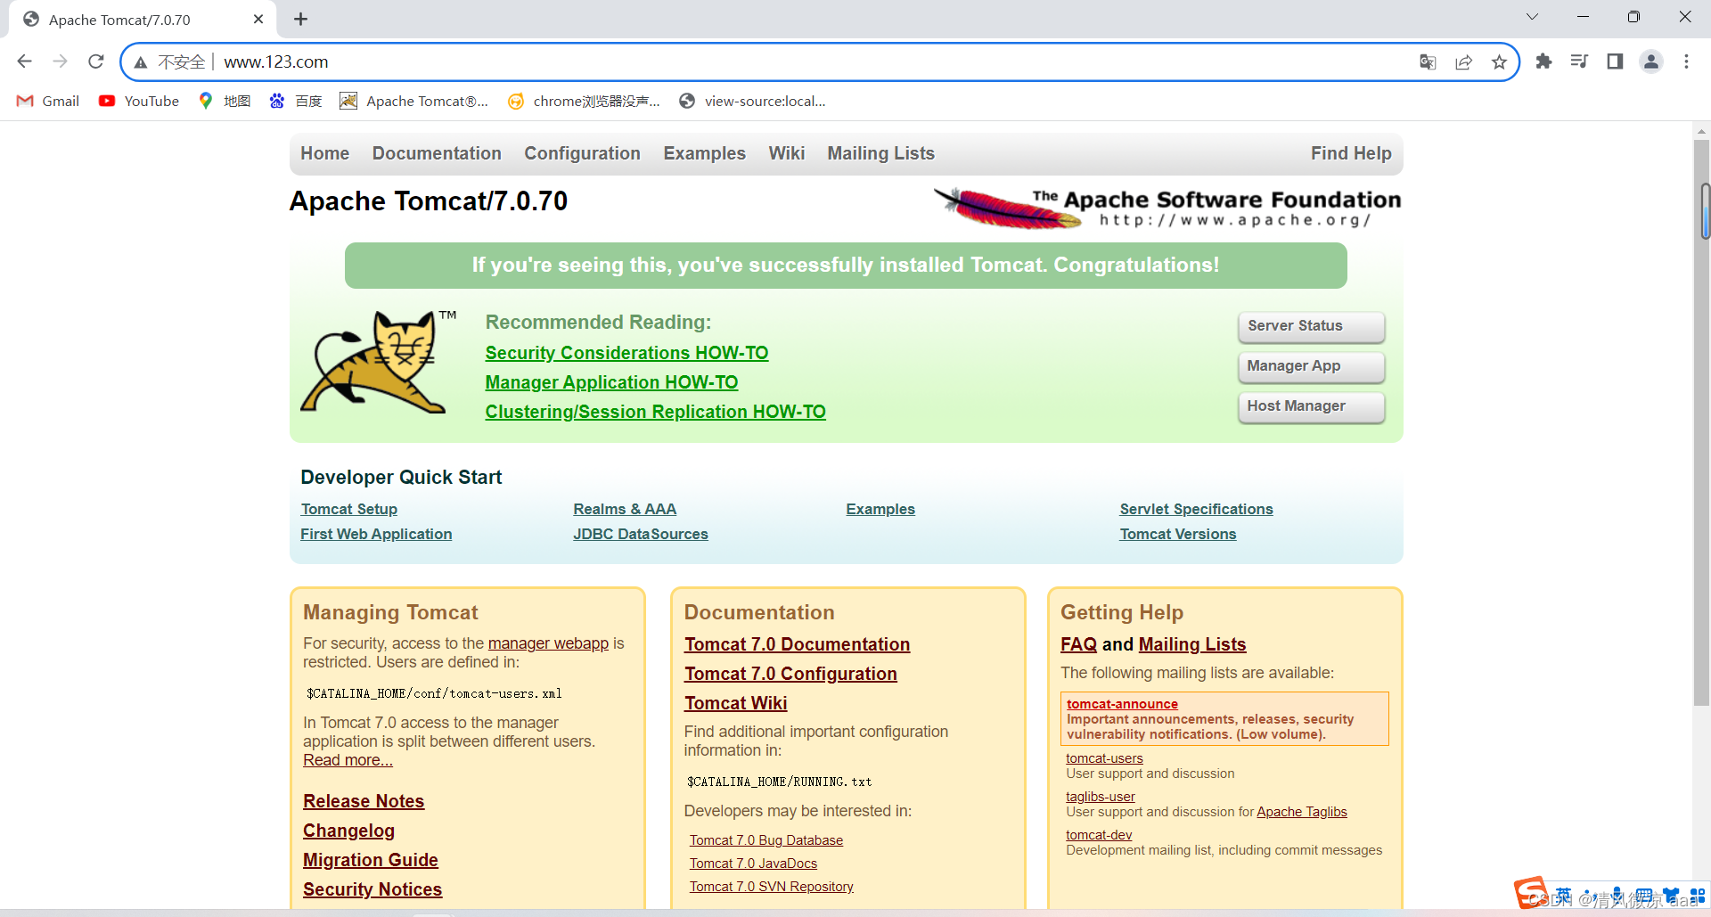Open the JDBC DataSources link

pyautogui.click(x=641, y=534)
